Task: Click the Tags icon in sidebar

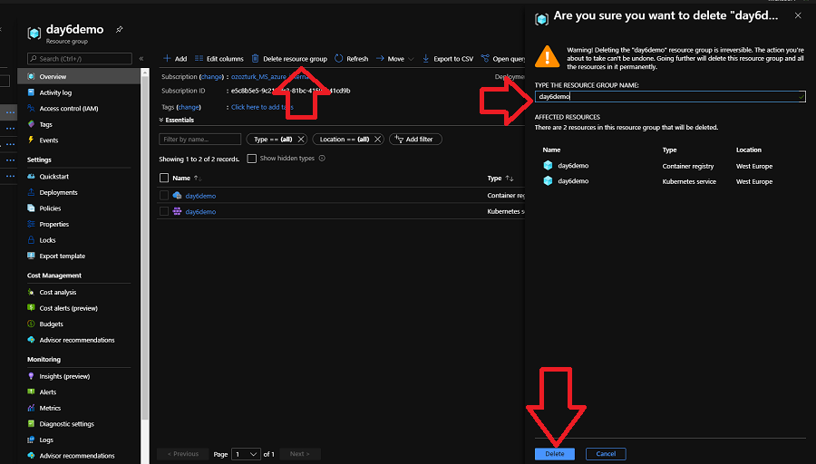Action: click(x=32, y=124)
